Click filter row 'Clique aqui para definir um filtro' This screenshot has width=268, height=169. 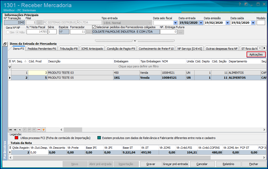(139, 66)
